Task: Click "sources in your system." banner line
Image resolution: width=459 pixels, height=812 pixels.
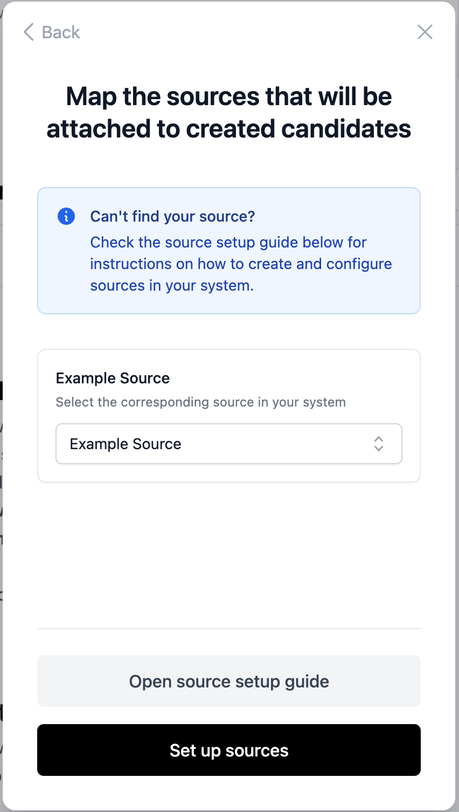Action: tap(172, 285)
